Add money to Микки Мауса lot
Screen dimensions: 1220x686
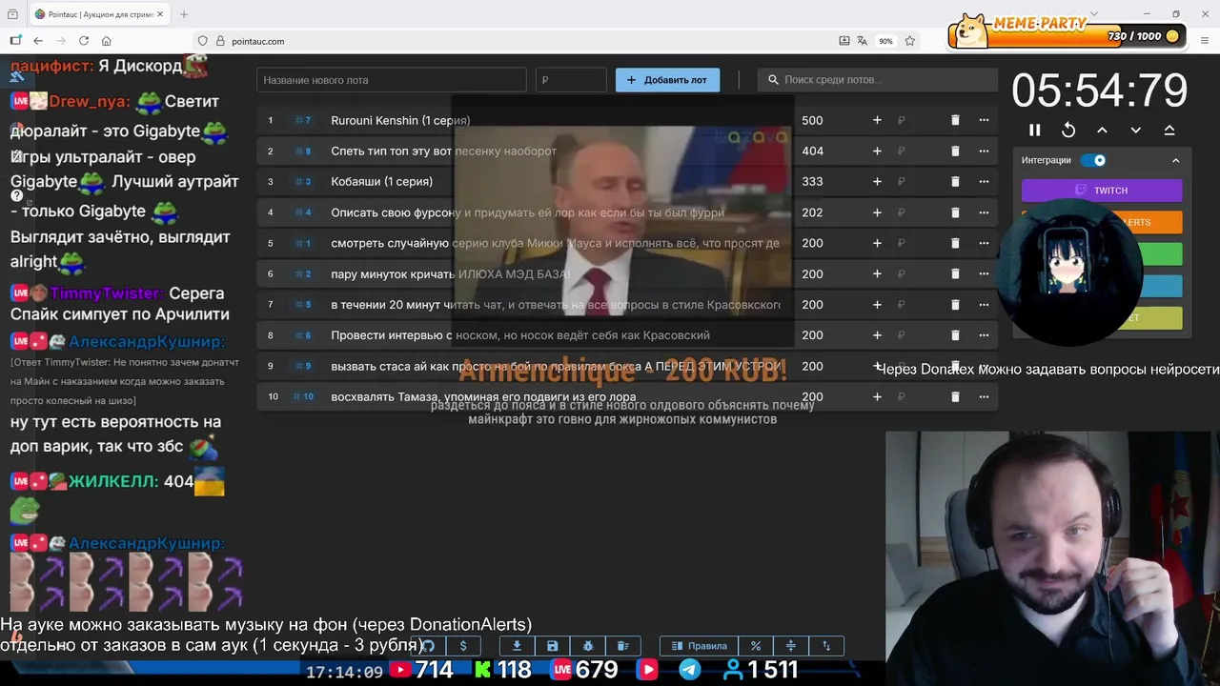[x=877, y=243]
